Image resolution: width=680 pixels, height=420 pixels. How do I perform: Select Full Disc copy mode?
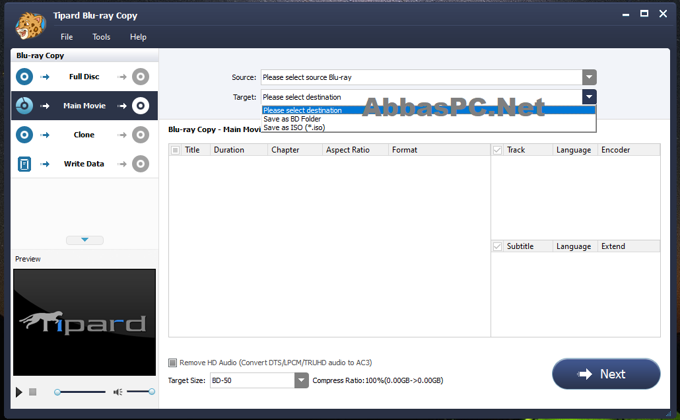tap(85, 77)
